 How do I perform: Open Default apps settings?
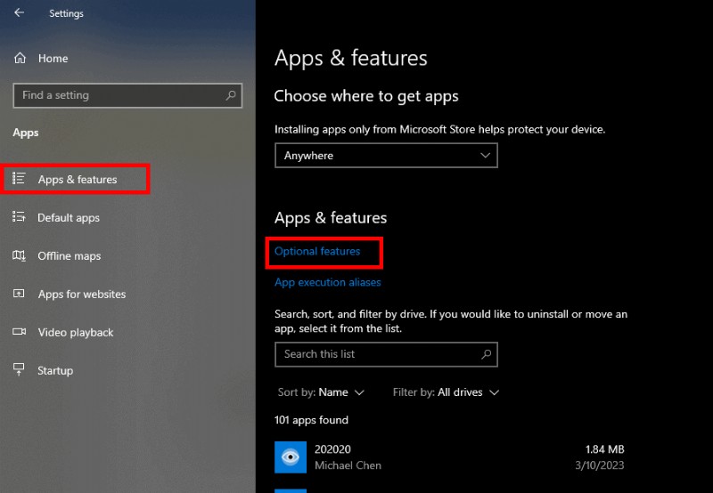(x=69, y=217)
